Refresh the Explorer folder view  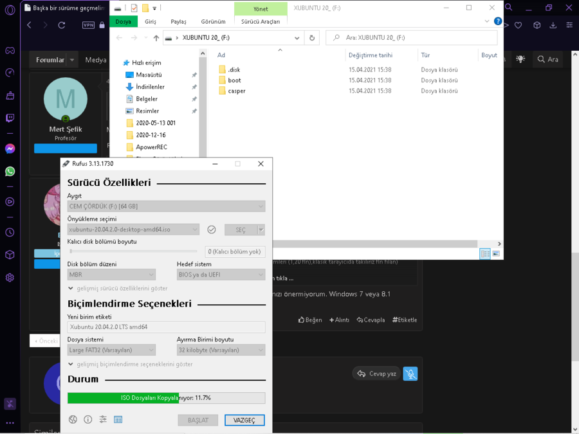312,38
